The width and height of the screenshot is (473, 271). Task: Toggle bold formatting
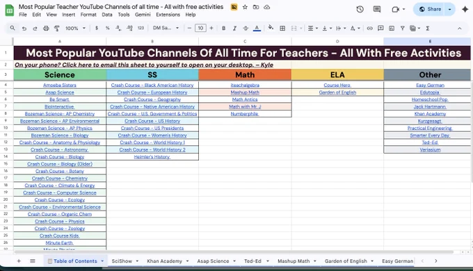[x=223, y=28]
